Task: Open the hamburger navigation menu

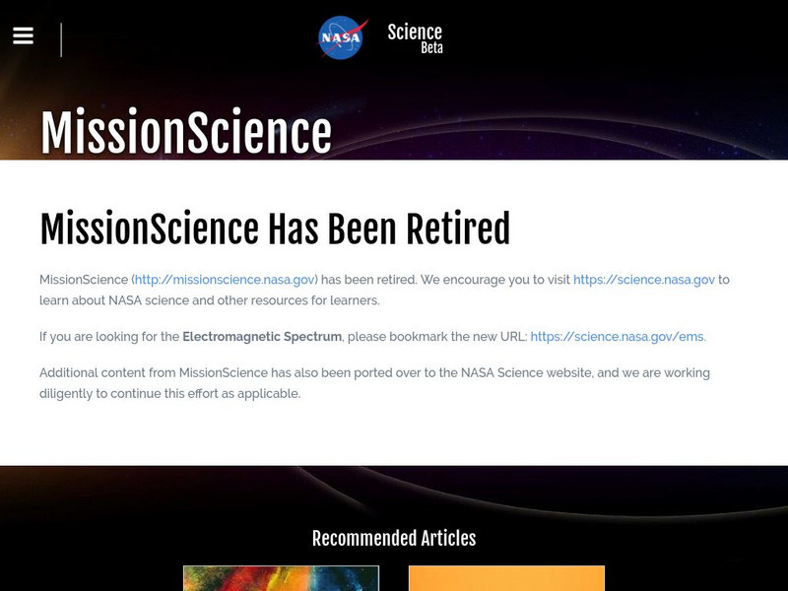Action: [x=24, y=35]
